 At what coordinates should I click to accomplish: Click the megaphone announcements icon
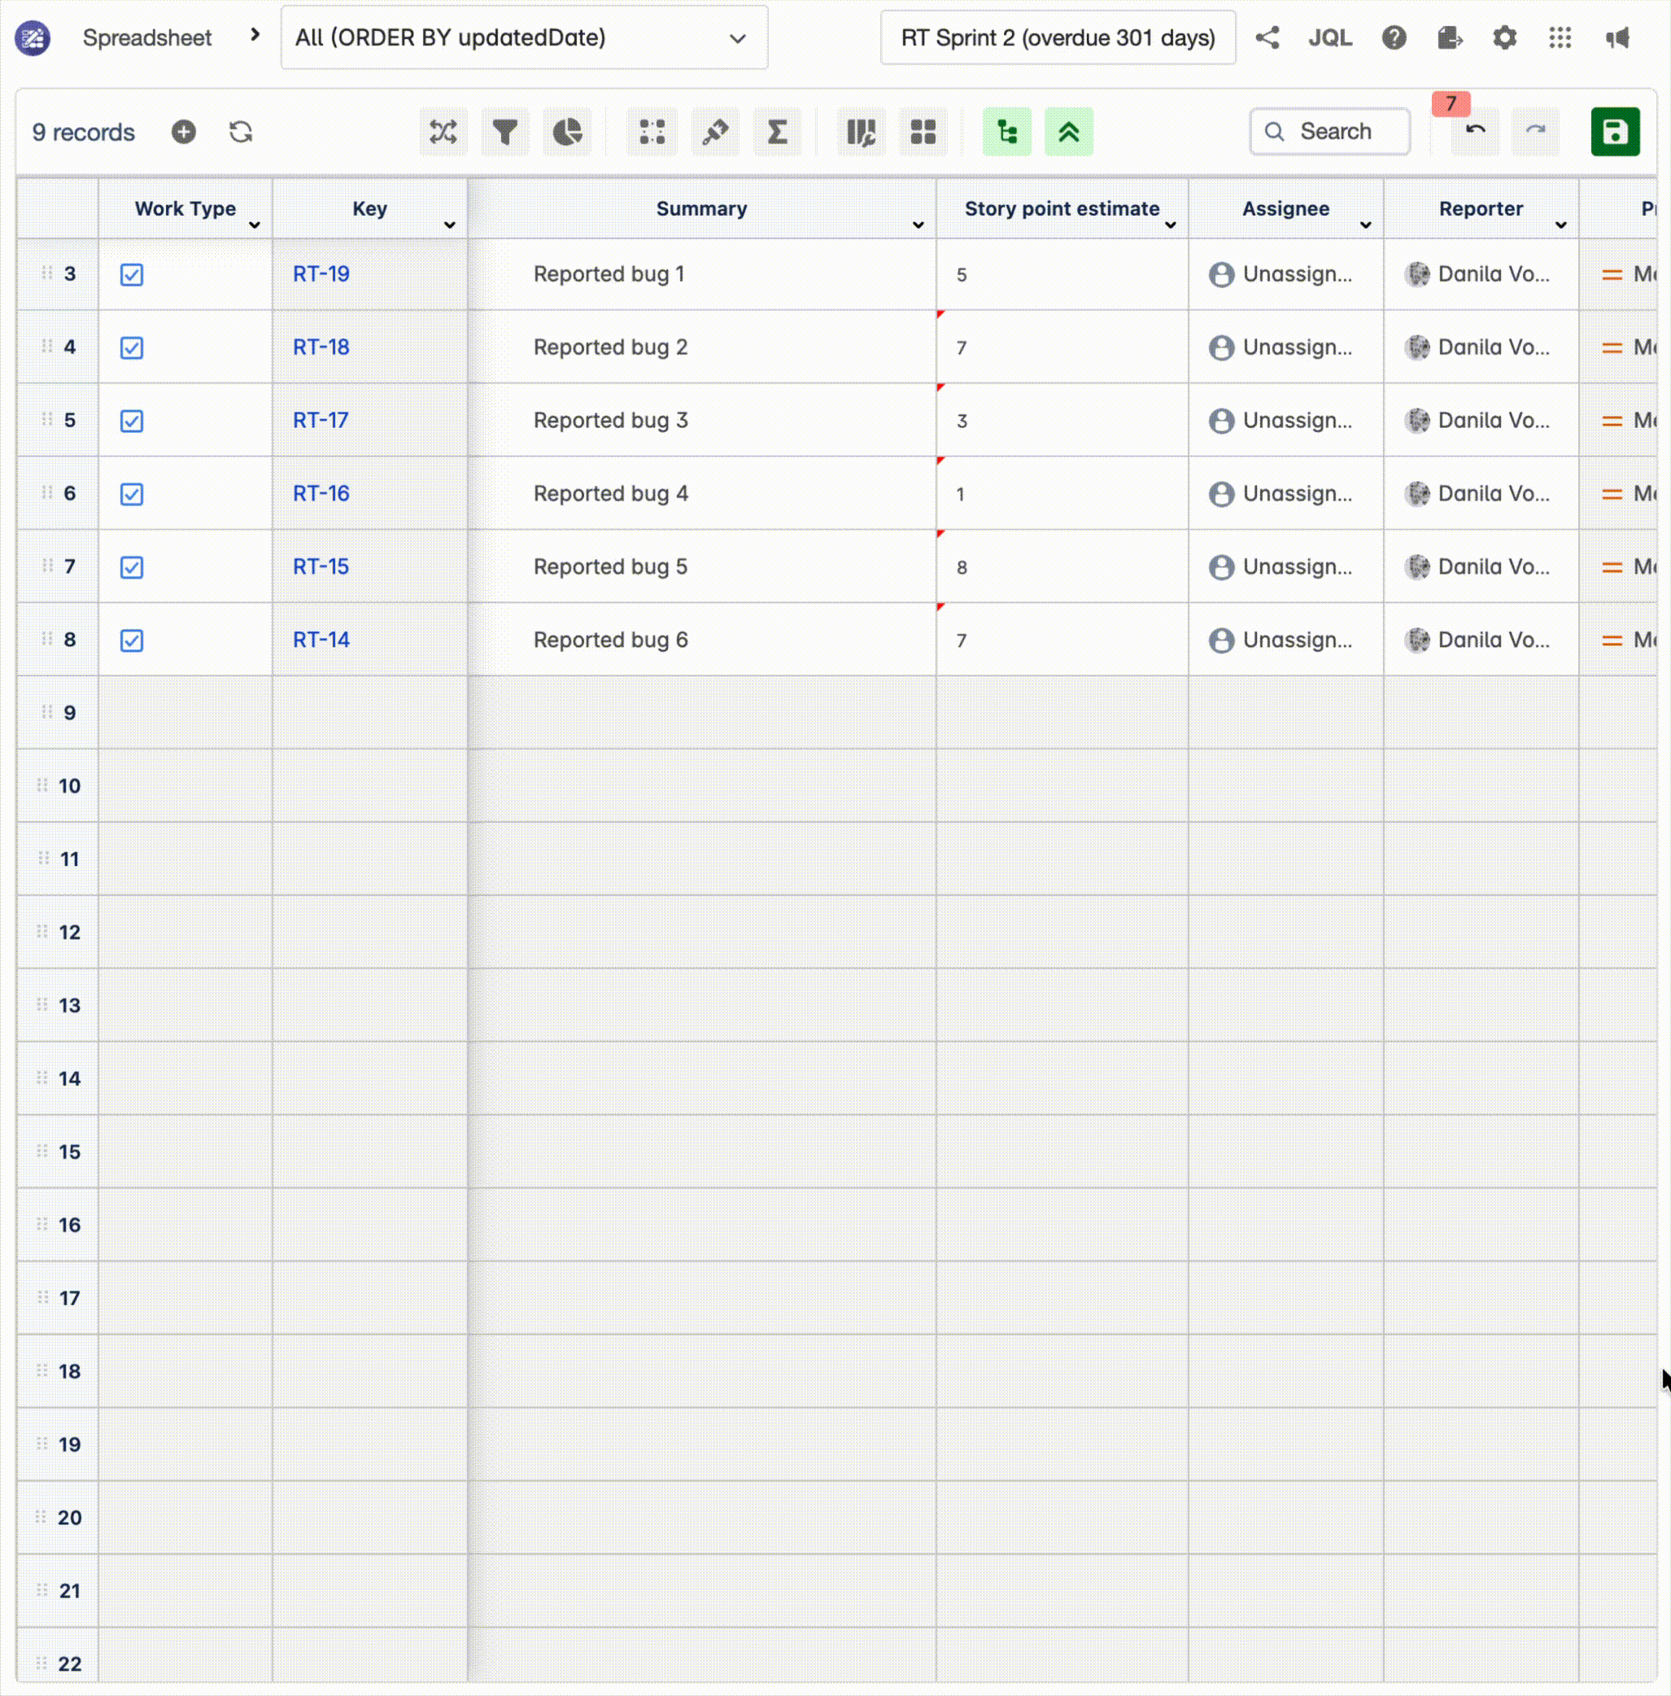[x=1616, y=37]
